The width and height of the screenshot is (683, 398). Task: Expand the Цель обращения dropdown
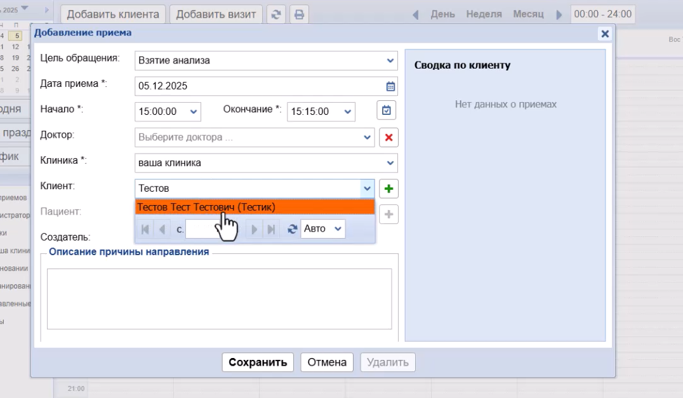(390, 61)
